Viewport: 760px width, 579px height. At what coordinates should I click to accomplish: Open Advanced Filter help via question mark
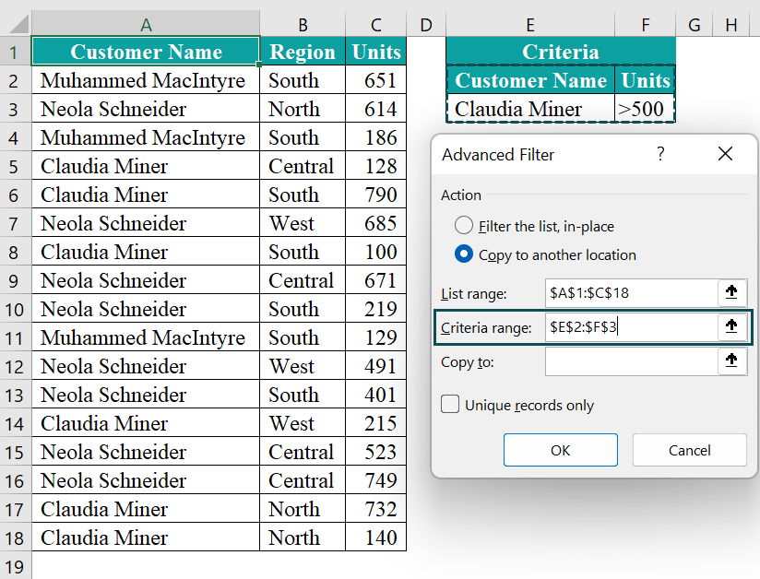(660, 155)
